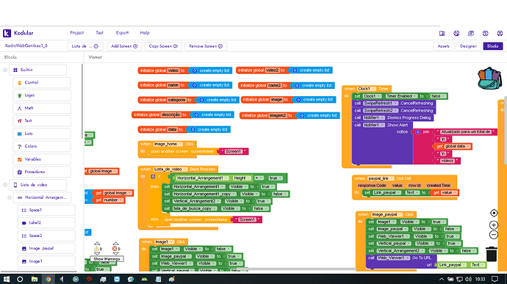Open the Math blocks category
The height and width of the screenshot is (284, 507).
coord(42,108)
